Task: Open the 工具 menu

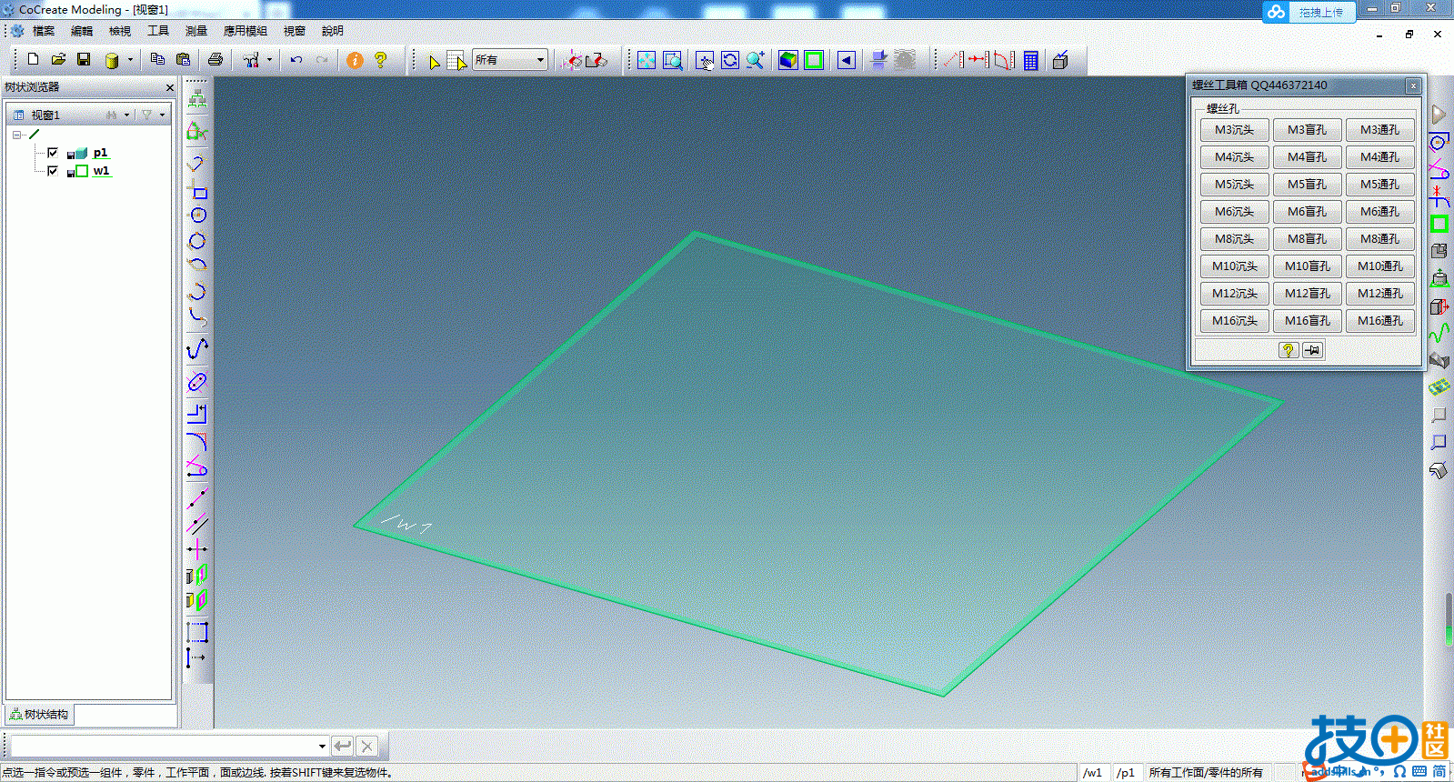Action: [158, 31]
